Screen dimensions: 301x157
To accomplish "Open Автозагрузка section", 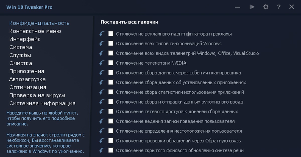I will coord(27,79).
